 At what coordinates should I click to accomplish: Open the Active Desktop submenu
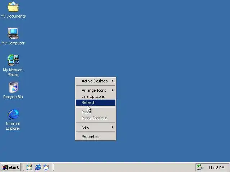click(x=96, y=81)
